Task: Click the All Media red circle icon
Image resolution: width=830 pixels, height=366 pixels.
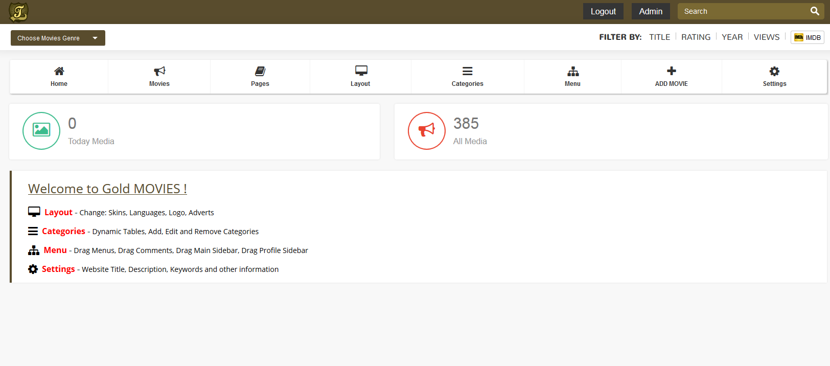Action: [x=427, y=131]
